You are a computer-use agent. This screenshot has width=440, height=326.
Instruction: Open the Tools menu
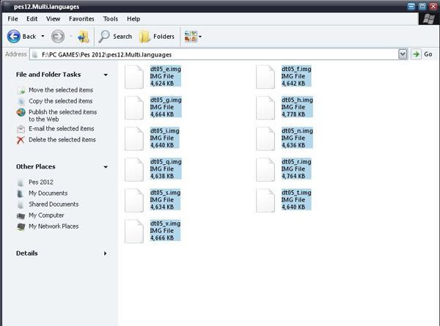111,19
